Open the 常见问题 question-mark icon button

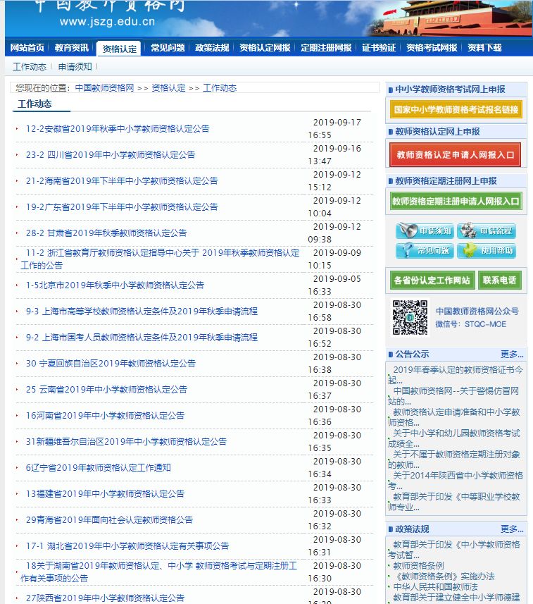click(425, 250)
